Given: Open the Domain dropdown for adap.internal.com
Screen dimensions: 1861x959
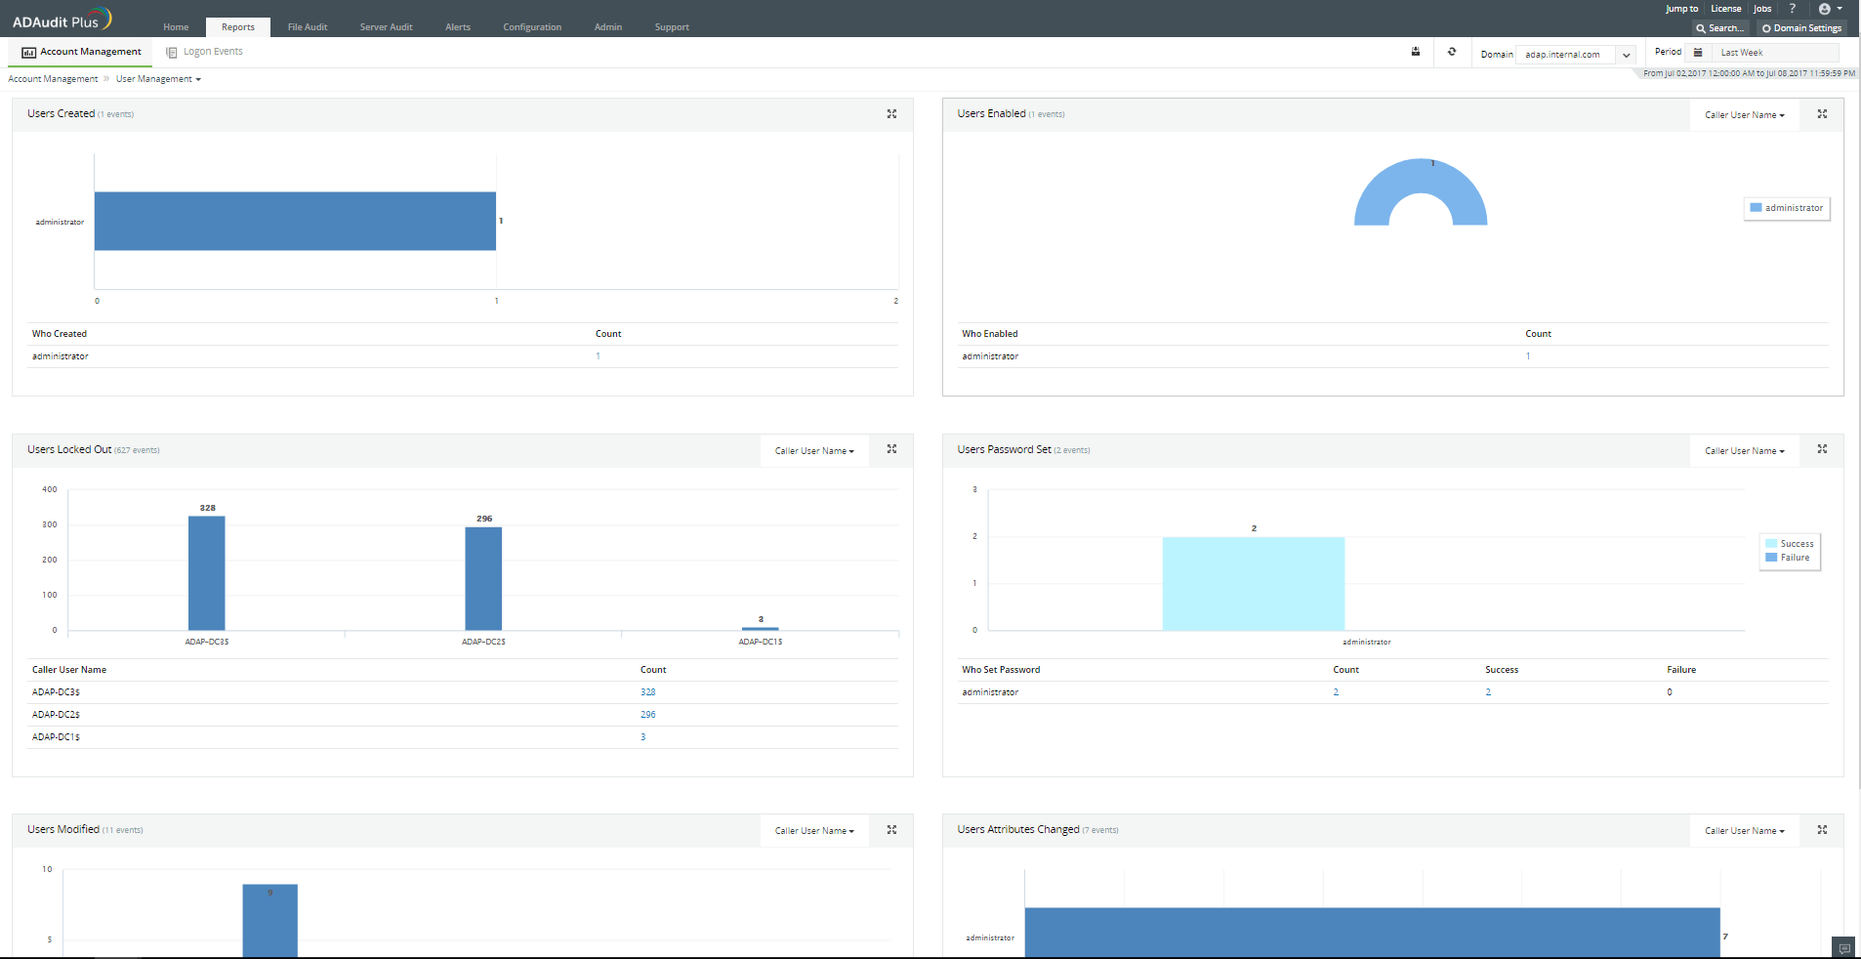Looking at the screenshot, I should click(1624, 54).
